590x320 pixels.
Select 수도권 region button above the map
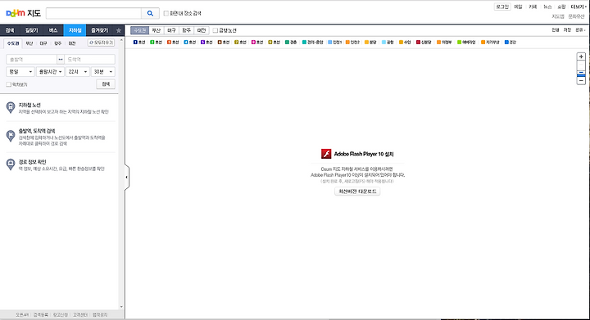coord(140,30)
